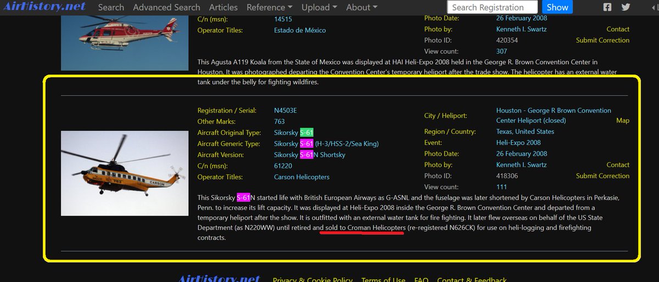This screenshot has width=659, height=282.
Task: Submit Correction for photo 418306
Action: click(602, 176)
